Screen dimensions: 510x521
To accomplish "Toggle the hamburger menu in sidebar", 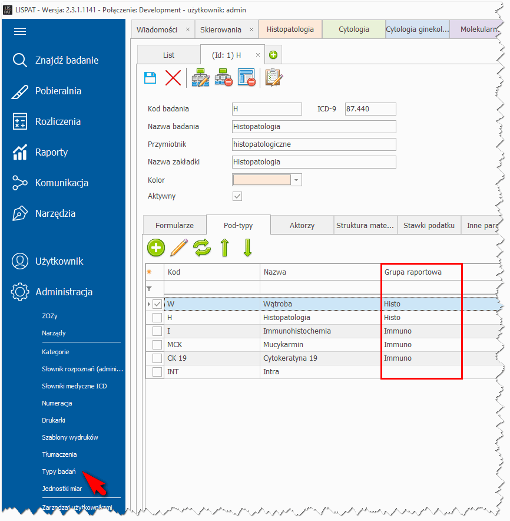I will [20, 32].
